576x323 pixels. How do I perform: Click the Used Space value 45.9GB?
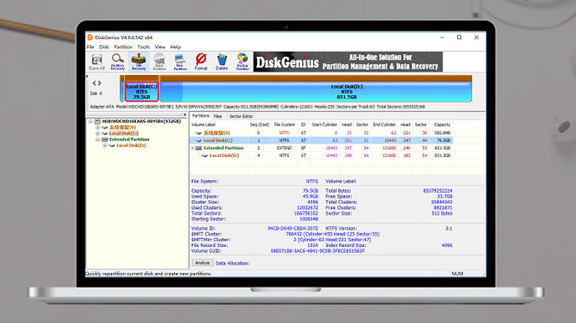click(x=310, y=196)
